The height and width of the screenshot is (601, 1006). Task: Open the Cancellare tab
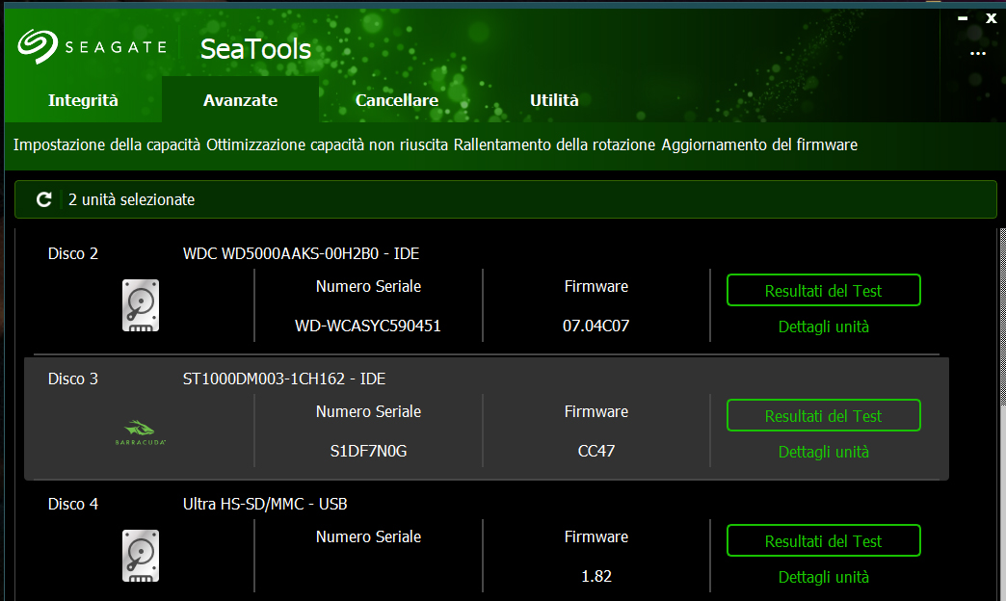point(396,100)
